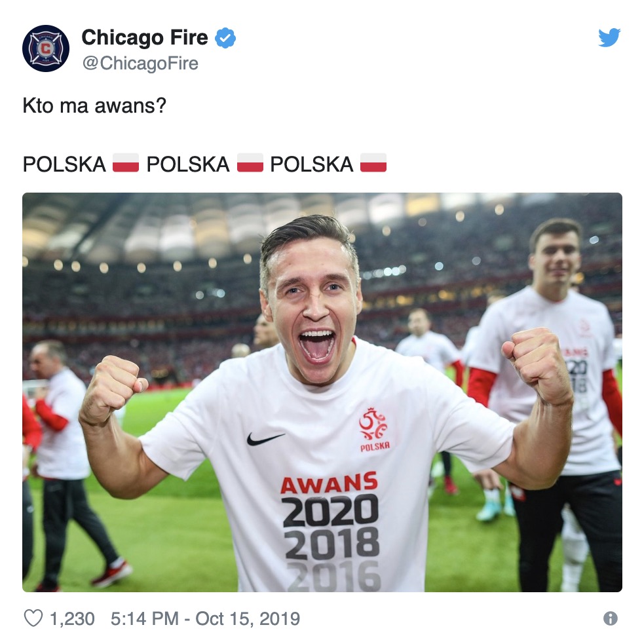642x642 pixels.
Task: Click the first POLSKA word in tweet
Action: coord(64,164)
